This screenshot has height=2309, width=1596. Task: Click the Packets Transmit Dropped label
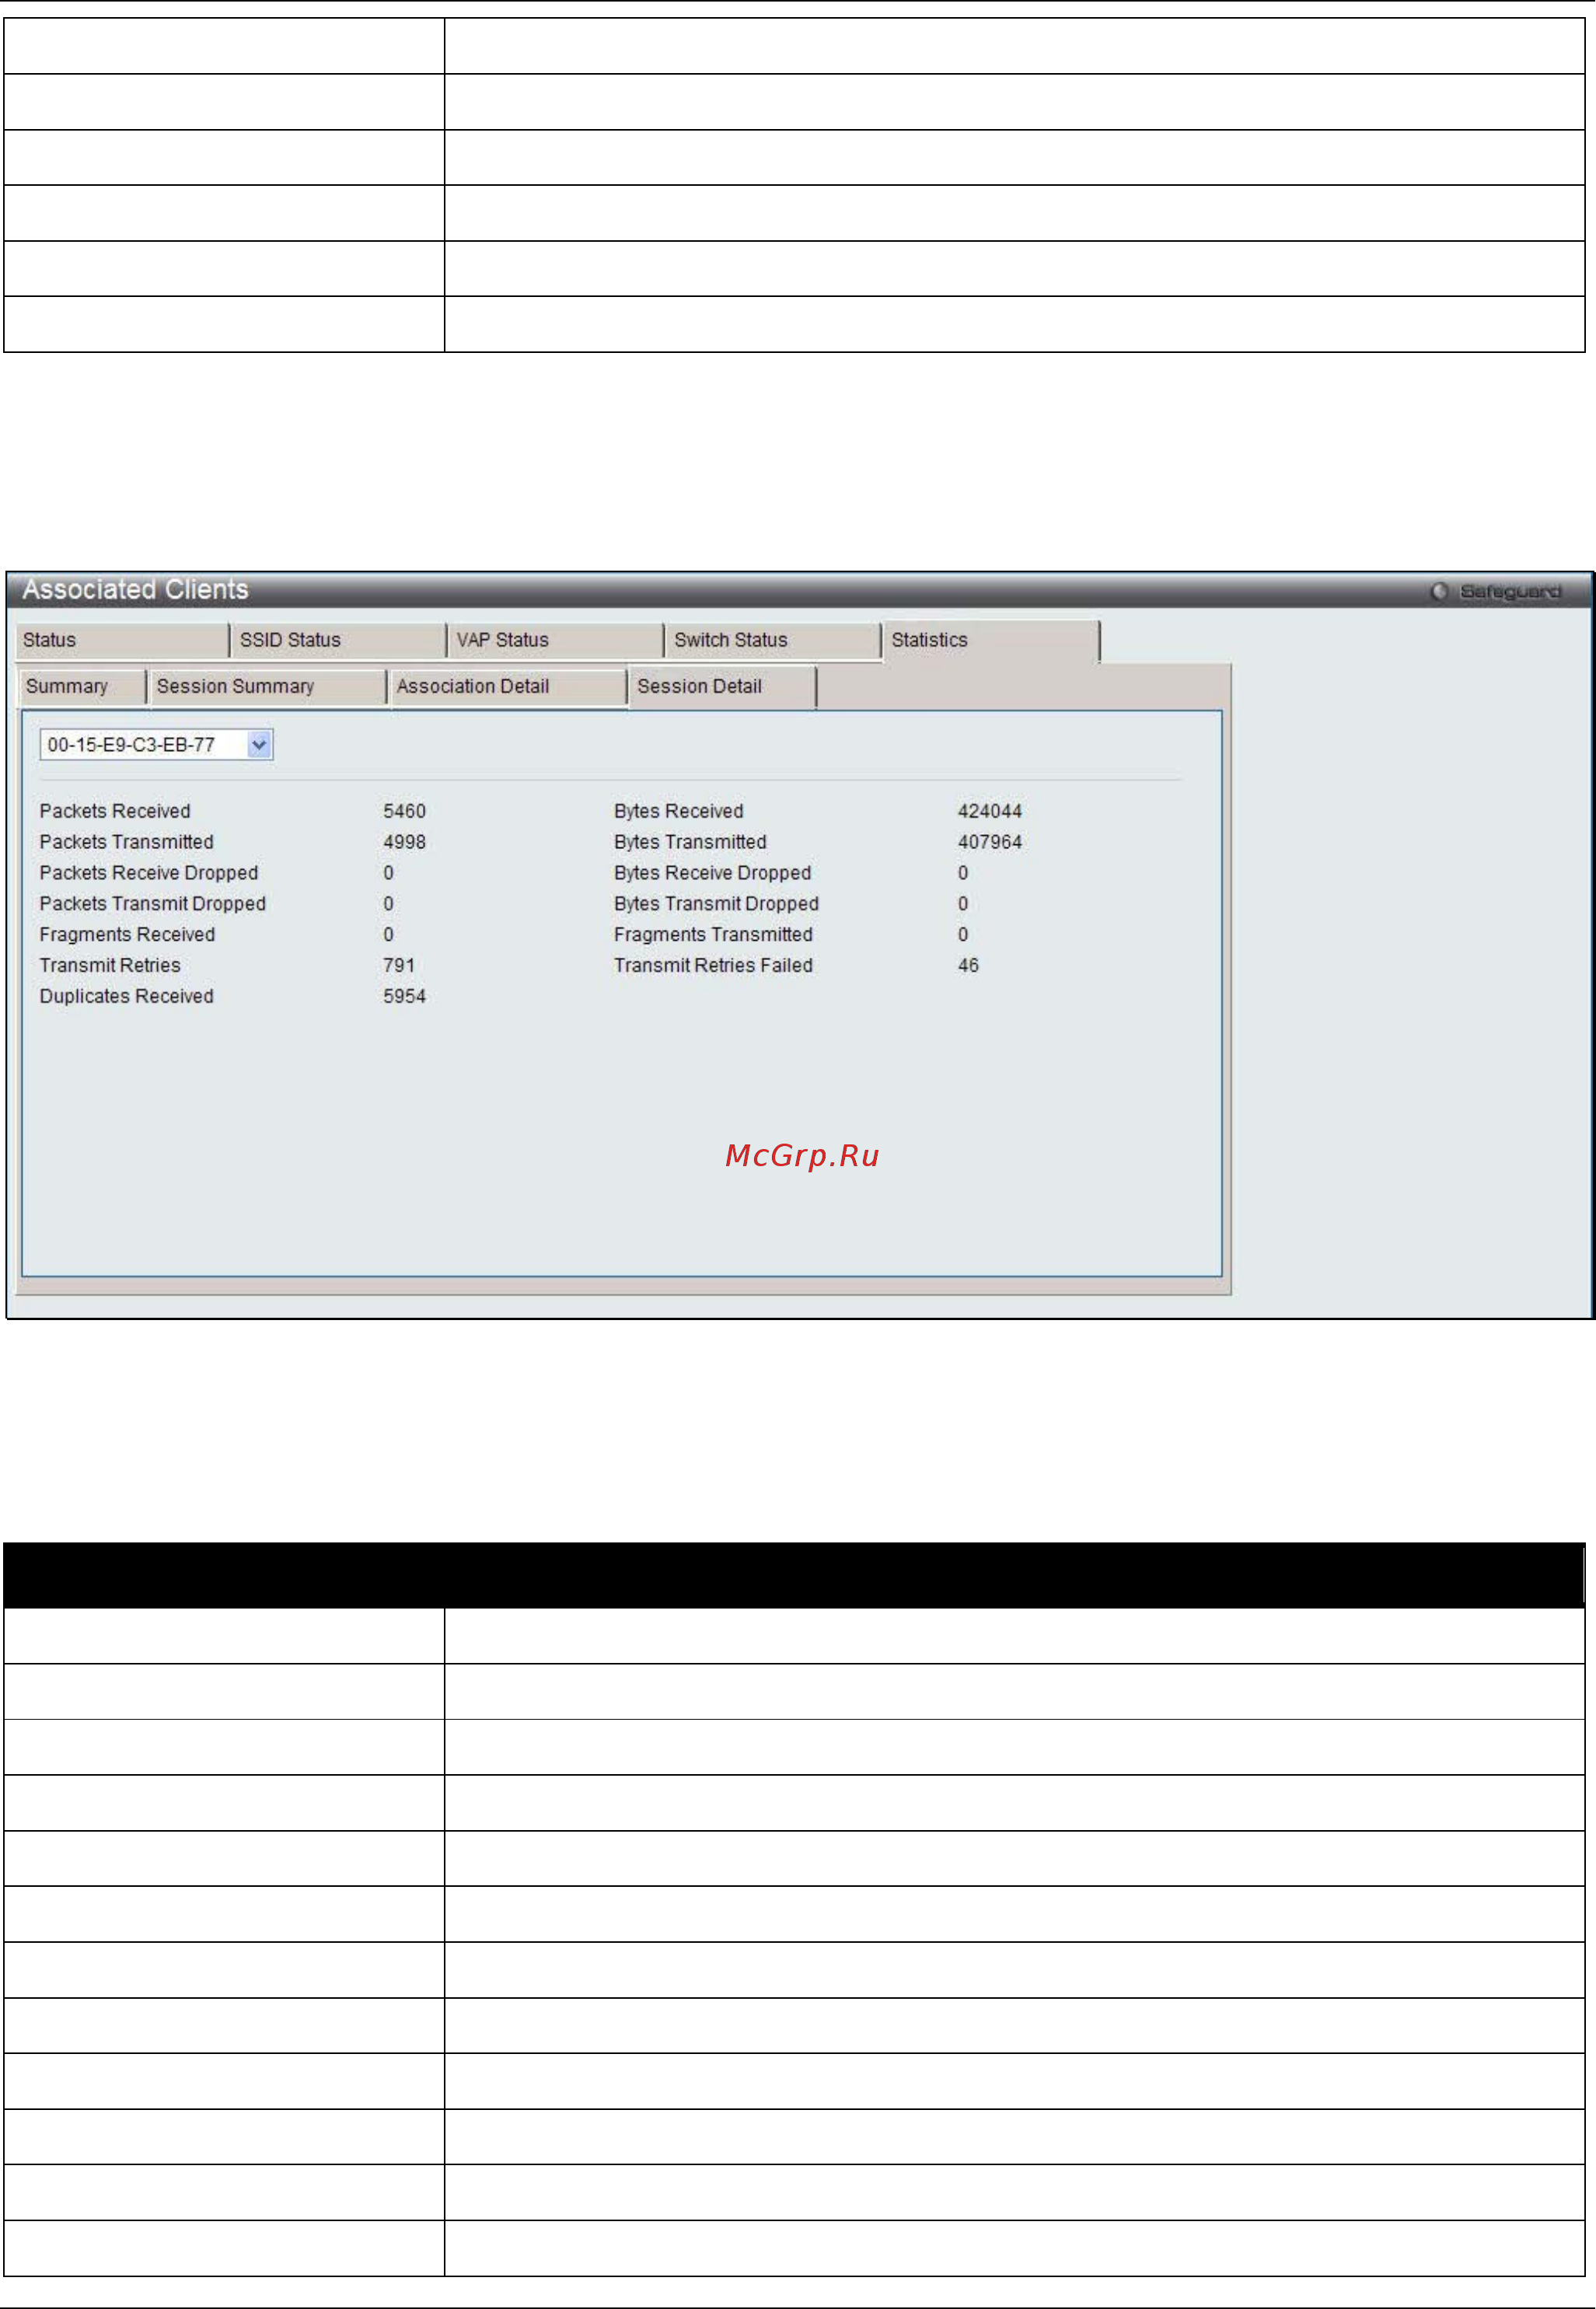(153, 904)
